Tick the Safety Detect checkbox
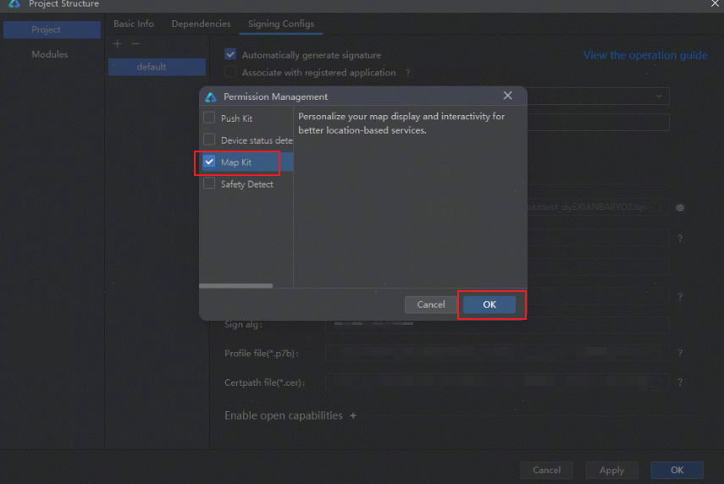 coord(209,184)
